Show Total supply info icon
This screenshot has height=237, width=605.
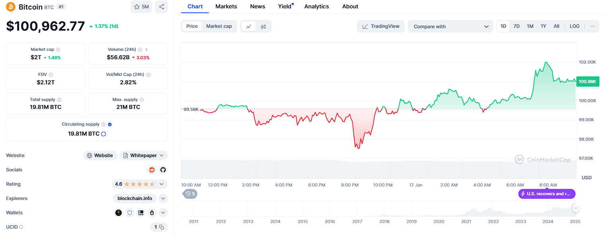(59, 100)
